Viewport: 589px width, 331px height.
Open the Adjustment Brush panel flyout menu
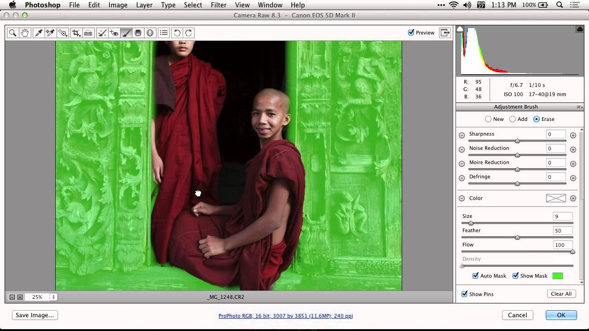(x=579, y=107)
